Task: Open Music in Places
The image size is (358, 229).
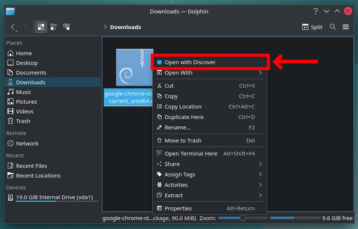Action: (53, 92)
